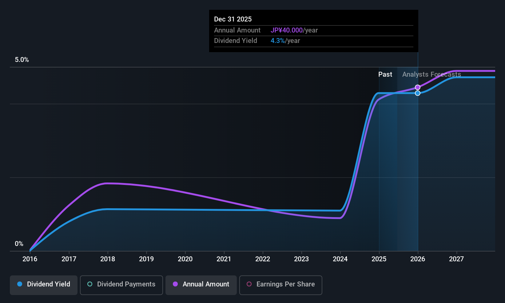Image resolution: width=505 pixels, height=303 pixels.
Task: Click the blue Dividend Yield legend dot
Action: click(x=20, y=284)
